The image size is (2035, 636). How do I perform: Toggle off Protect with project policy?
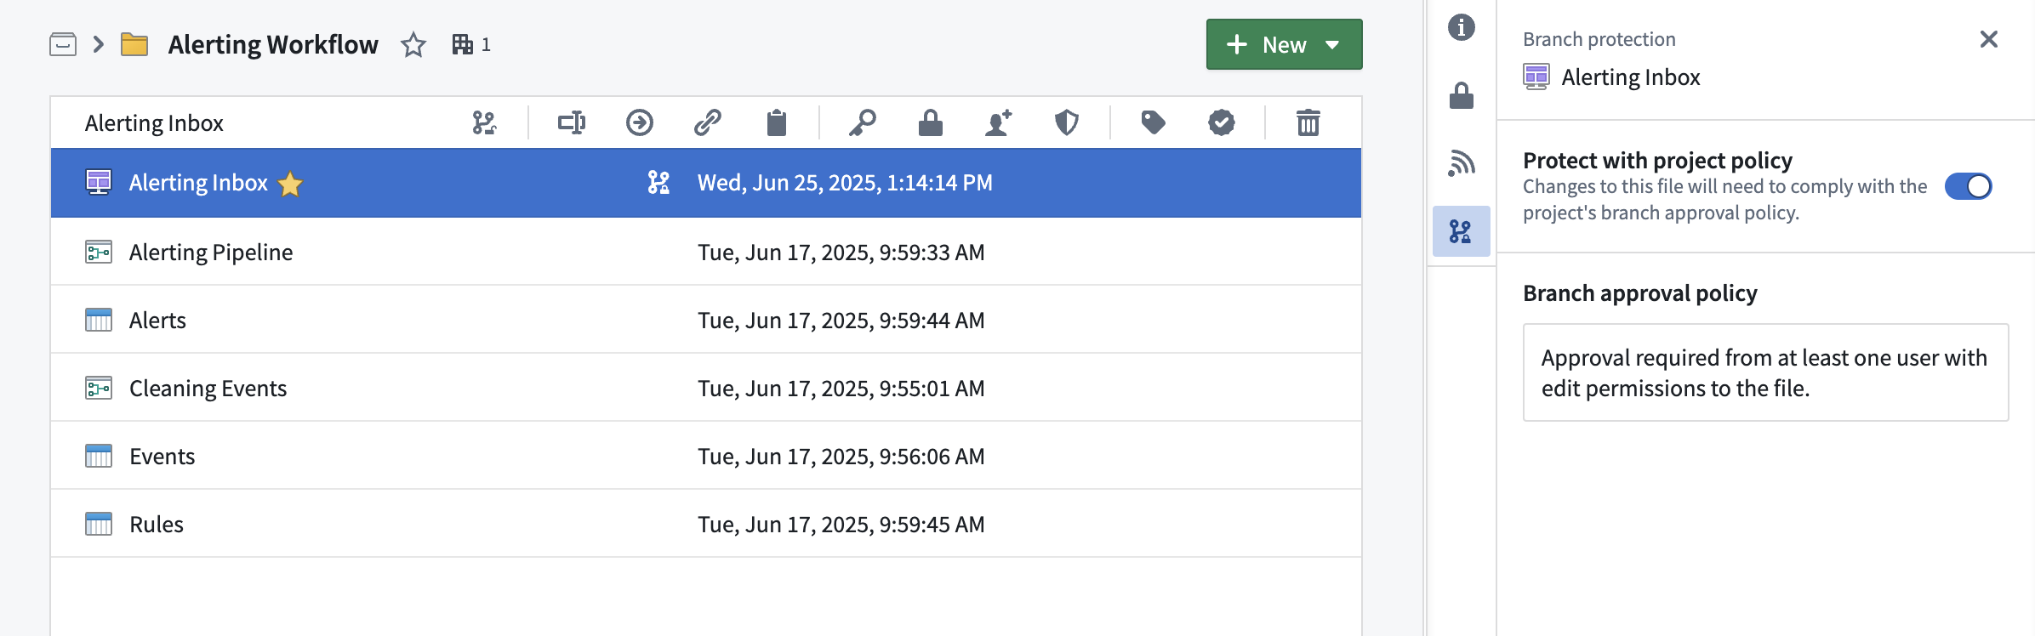(1968, 186)
